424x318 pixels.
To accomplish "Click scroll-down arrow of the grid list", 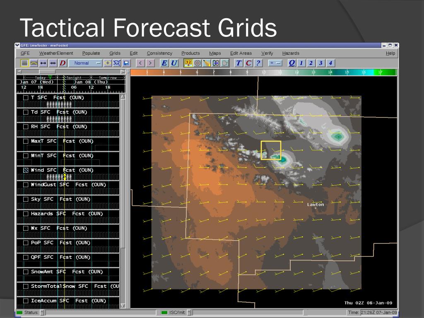I will [x=123, y=306].
